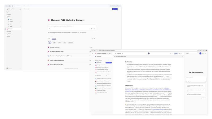Select the Pages filter chip
This screenshot has width=212, height=119.
coord(54,42)
